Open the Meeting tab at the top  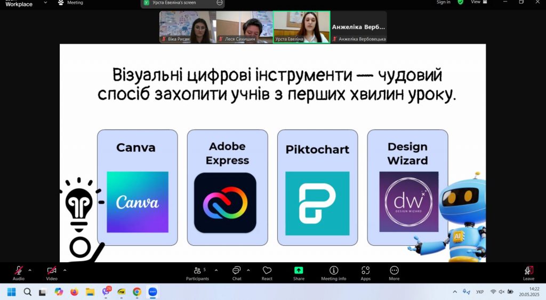coord(70,3)
